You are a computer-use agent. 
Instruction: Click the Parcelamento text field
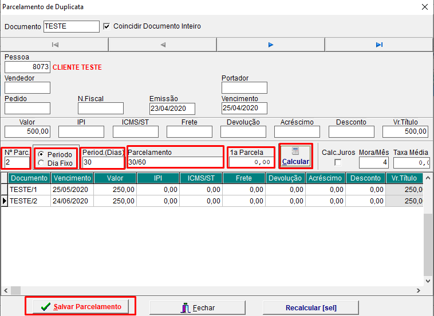175,162
